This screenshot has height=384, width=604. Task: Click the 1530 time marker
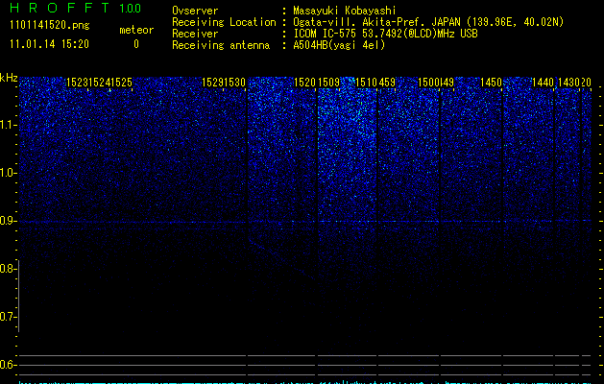tap(234, 83)
